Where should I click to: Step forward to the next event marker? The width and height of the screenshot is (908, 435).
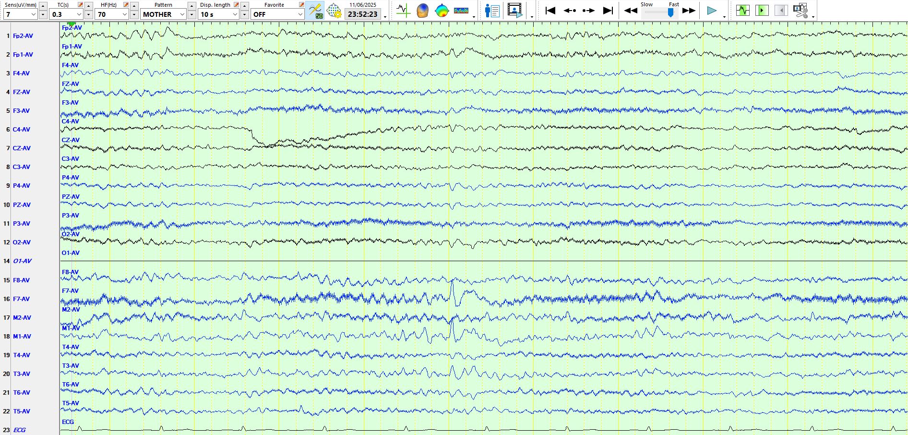589,11
